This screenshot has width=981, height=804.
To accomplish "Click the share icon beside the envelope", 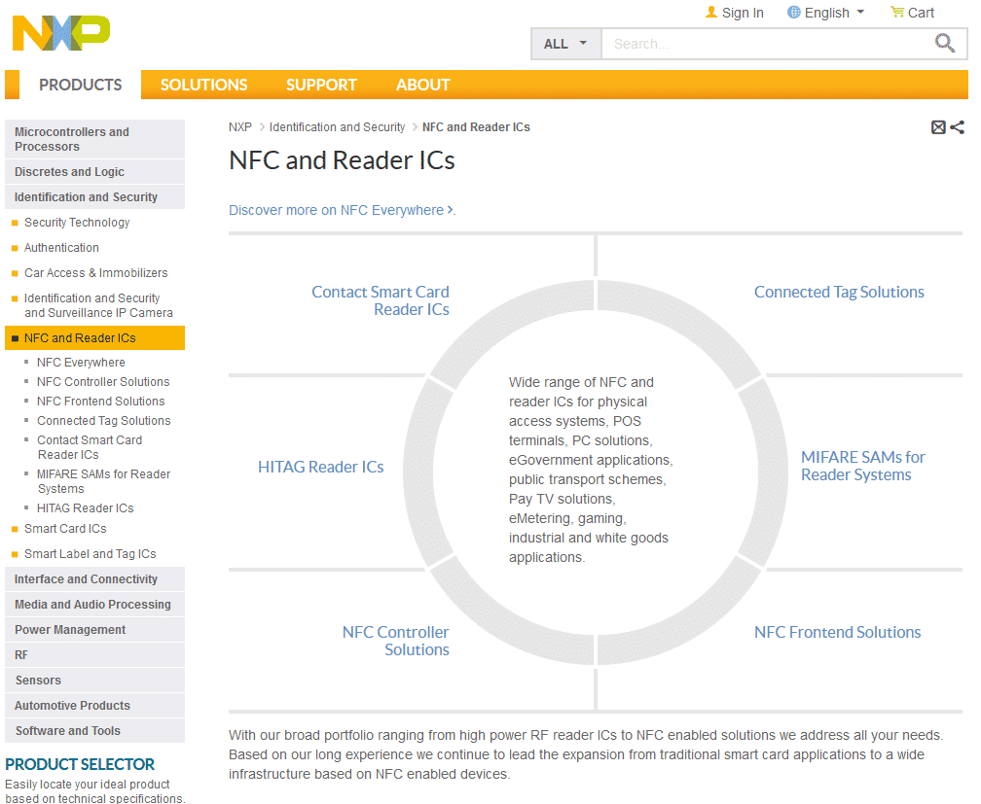I will 958,127.
